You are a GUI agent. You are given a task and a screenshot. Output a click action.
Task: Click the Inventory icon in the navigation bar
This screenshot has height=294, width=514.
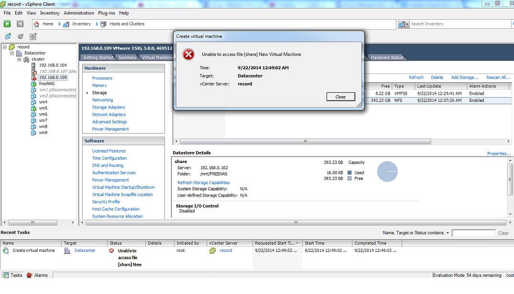(x=66, y=24)
